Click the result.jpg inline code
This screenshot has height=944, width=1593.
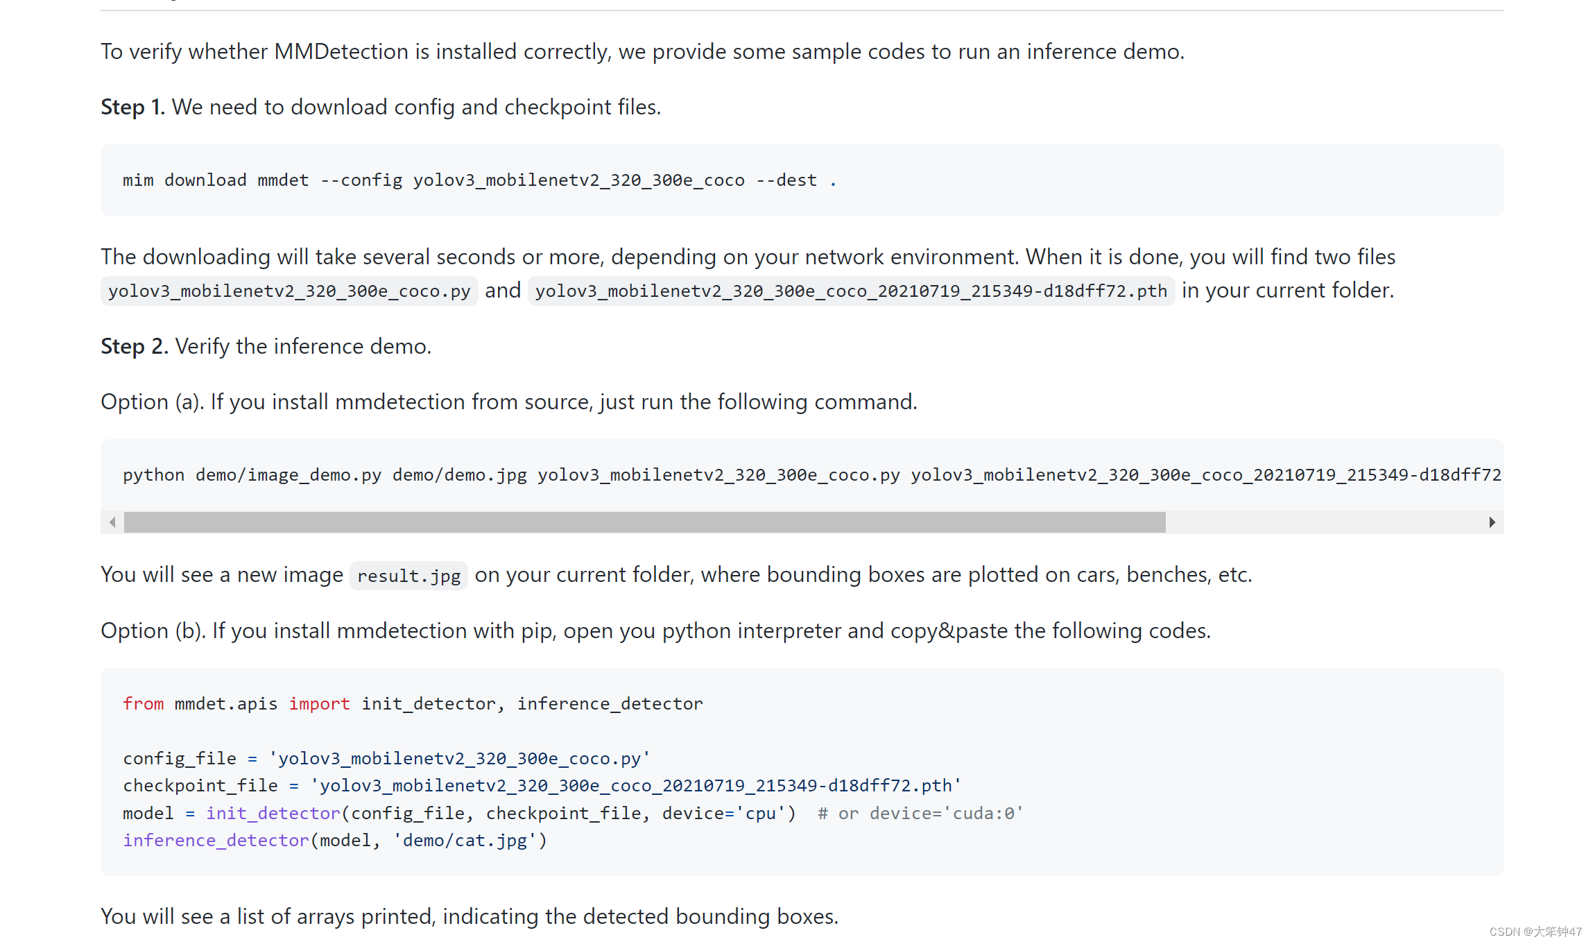coord(408,576)
